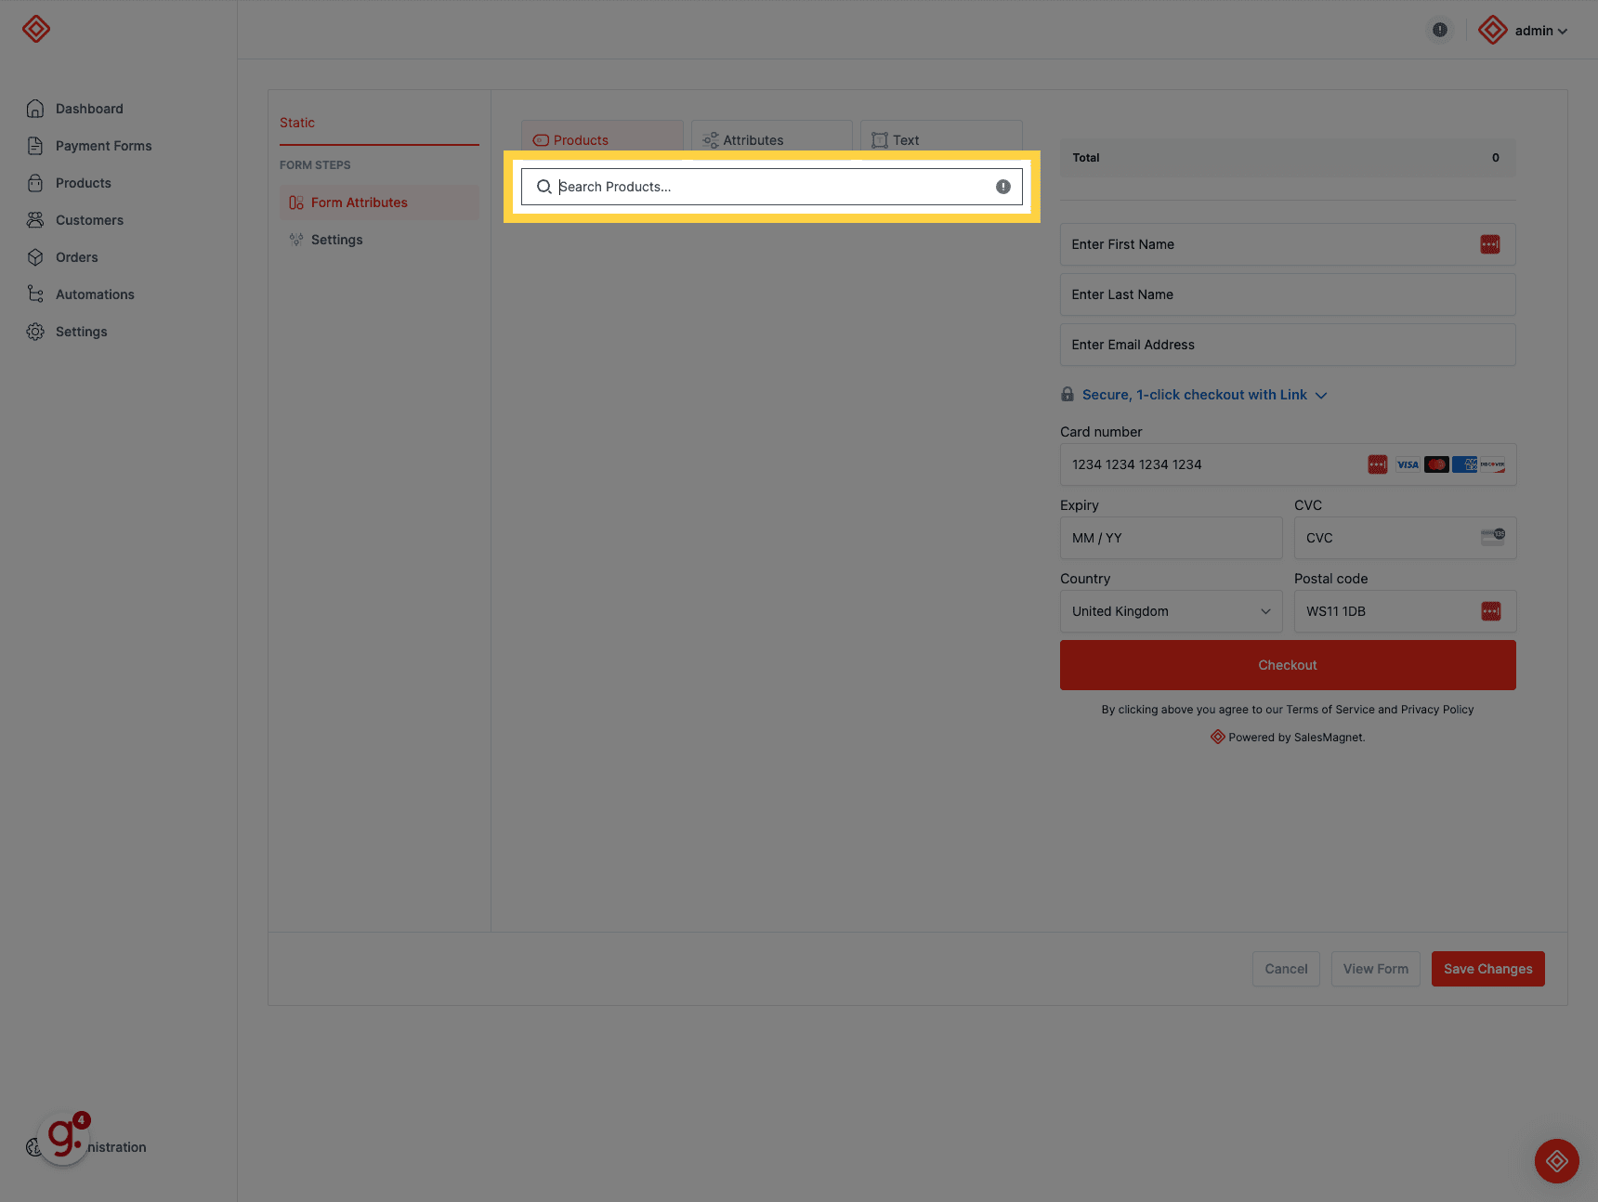This screenshot has width=1598, height=1202.
Task: Click the search magnifier icon
Action: coord(544,187)
